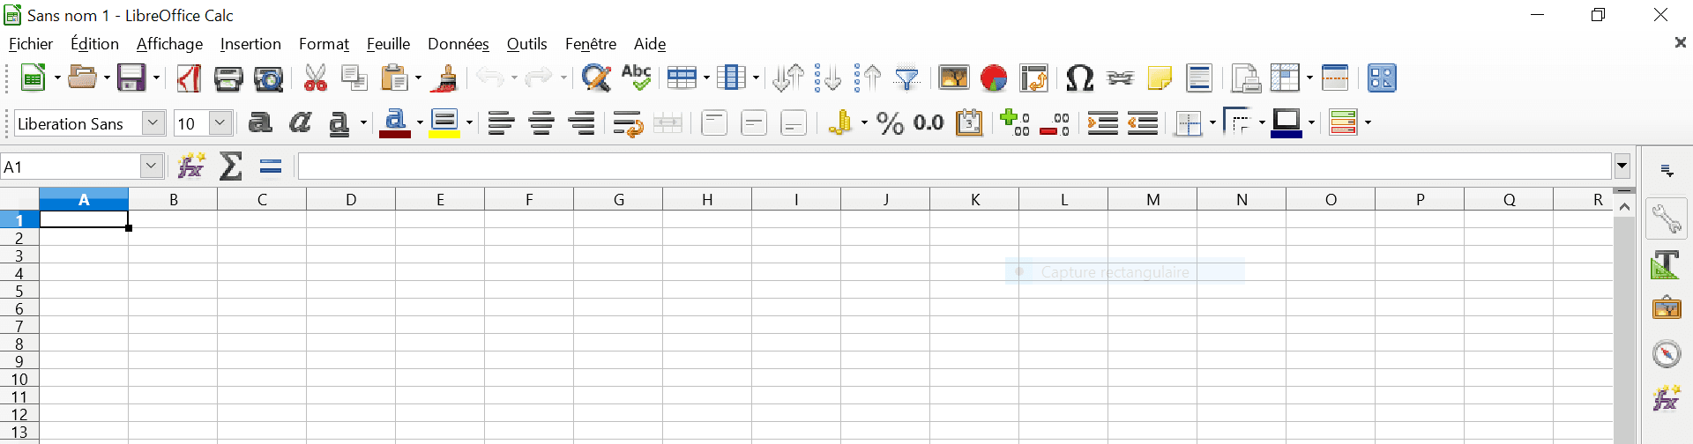Click the Copy icon

click(x=354, y=78)
